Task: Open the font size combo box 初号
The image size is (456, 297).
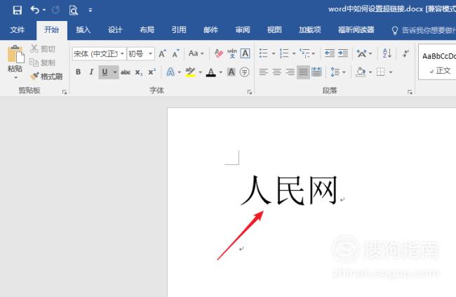Action: click(x=141, y=54)
